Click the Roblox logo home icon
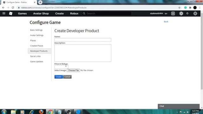The width and height of the screenshot is (203, 114). click(x=11, y=13)
